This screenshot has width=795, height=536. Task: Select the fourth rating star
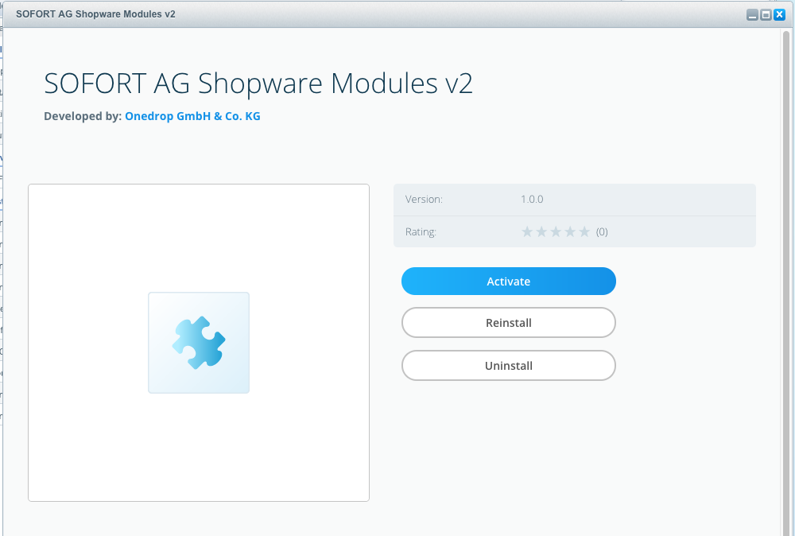[570, 232]
